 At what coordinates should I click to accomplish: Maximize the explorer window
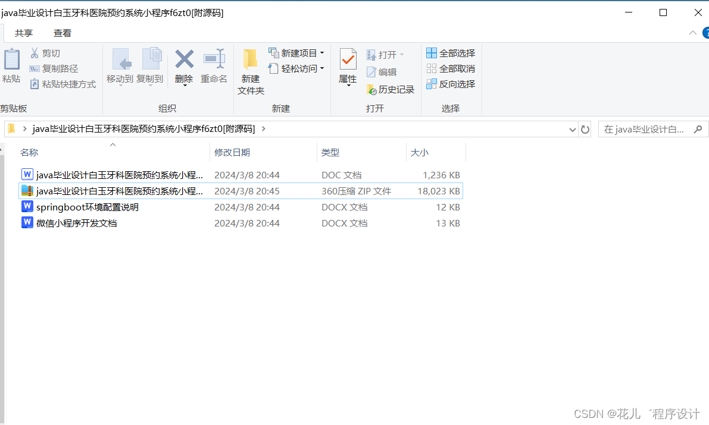[663, 12]
